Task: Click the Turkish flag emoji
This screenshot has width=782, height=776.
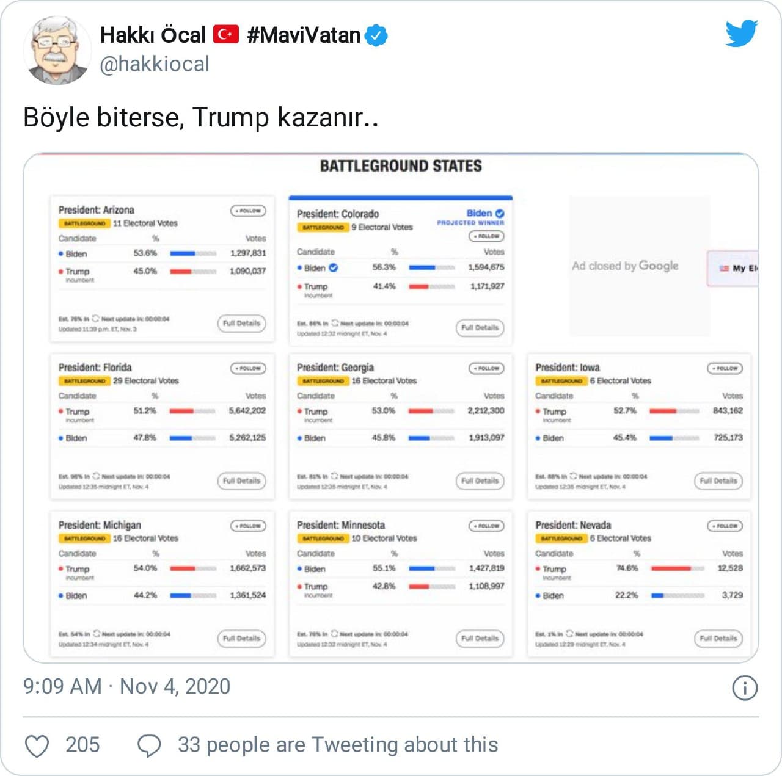Action: point(226,35)
